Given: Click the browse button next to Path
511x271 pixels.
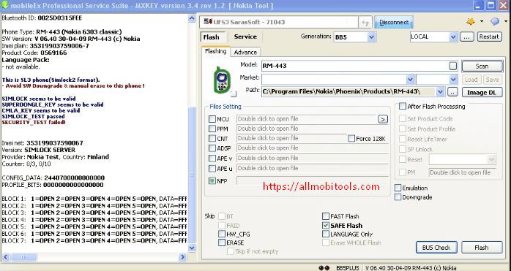Looking at the screenshot, I should (452, 92).
